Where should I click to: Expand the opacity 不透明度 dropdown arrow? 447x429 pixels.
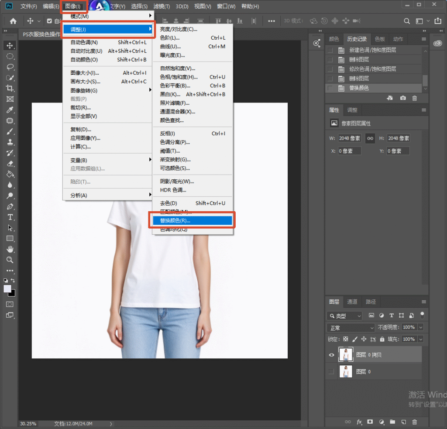(x=421, y=327)
